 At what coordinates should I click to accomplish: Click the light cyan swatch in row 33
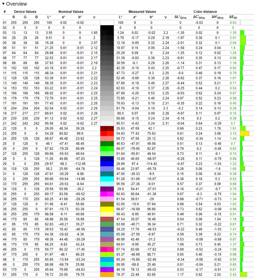pos(107,184)
